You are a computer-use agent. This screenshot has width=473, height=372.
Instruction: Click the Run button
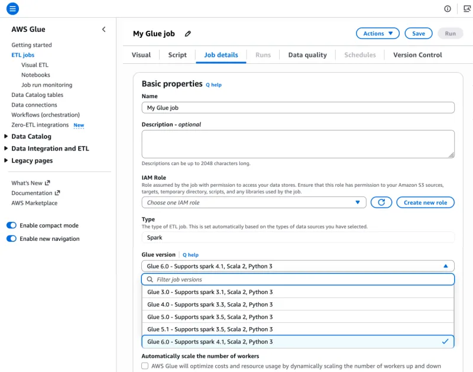[450, 34]
